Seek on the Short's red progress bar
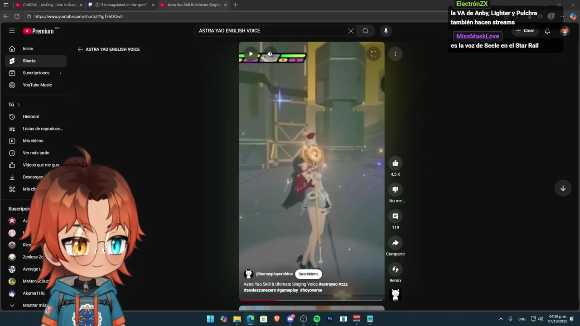This screenshot has width=580, height=326. (x=312, y=300)
